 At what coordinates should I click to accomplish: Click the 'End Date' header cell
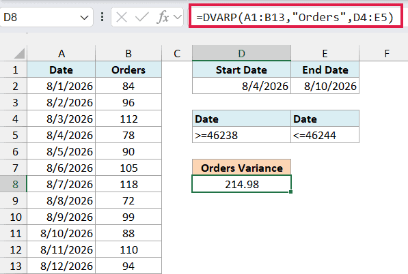click(x=325, y=70)
